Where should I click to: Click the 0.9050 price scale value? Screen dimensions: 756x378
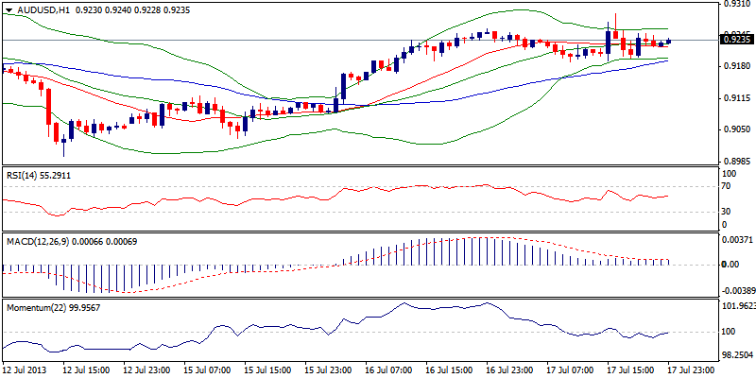[733, 129]
